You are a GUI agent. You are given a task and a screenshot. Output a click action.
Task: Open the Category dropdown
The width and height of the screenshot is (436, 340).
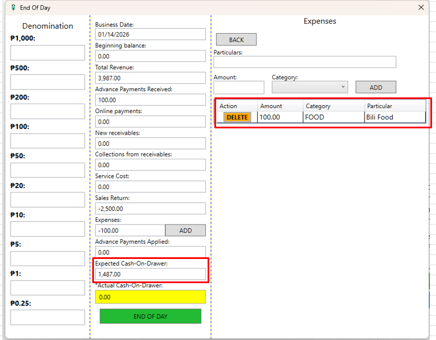click(309, 87)
